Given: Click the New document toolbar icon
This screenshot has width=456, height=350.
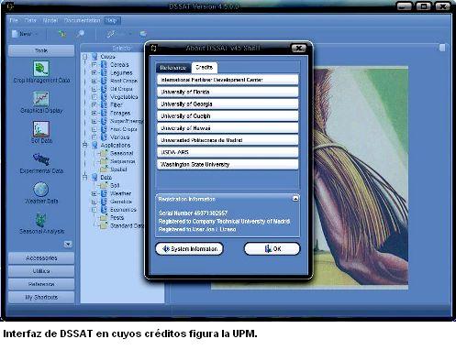Looking at the screenshot, I should point(15,34).
